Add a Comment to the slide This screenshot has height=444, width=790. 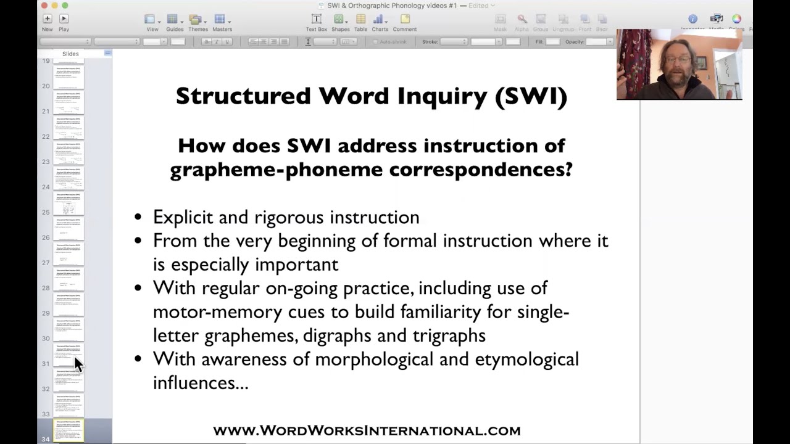(405, 23)
